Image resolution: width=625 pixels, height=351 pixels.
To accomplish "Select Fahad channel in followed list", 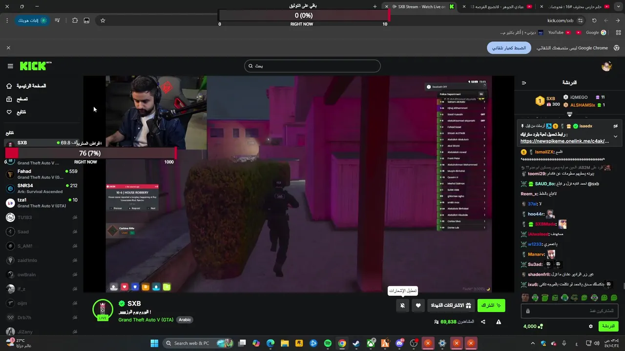I will point(42,174).
